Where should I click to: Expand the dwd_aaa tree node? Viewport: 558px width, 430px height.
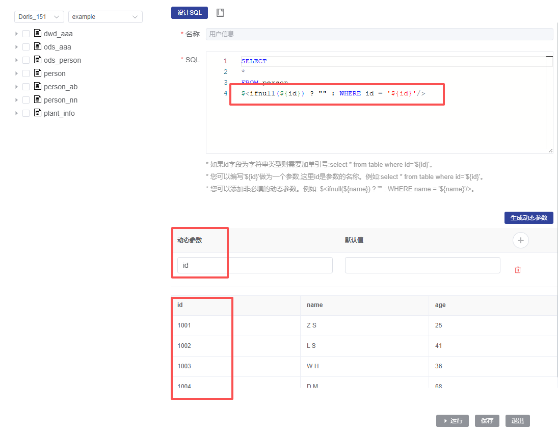[x=17, y=34]
